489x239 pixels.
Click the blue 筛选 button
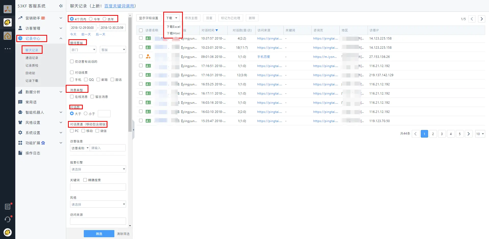pyautogui.click(x=99, y=234)
